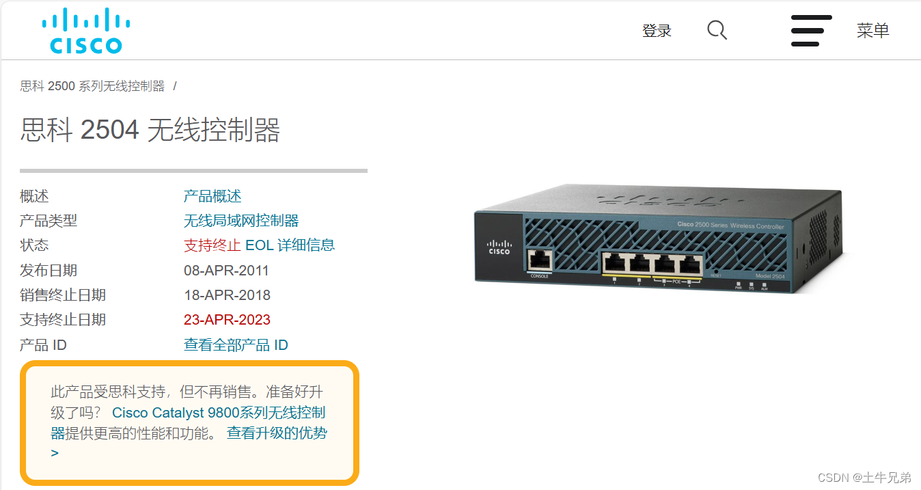The image size is (921, 490).
Task: Click the 思科 2504 无线控制器 page heading
Action: (x=150, y=130)
